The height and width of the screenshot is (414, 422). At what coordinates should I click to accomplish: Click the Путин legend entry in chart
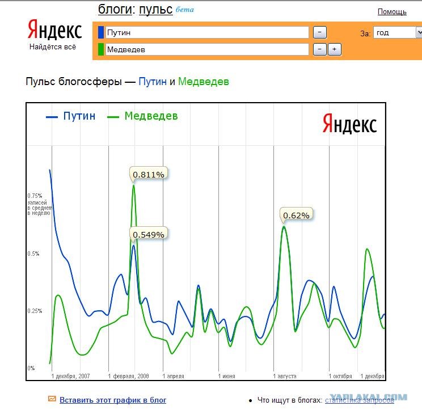coord(71,116)
